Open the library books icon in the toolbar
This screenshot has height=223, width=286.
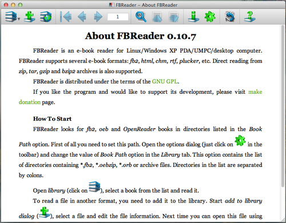(x=11, y=17)
